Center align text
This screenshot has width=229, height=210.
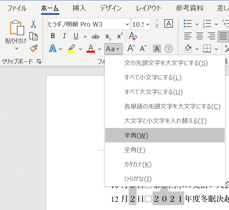pyautogui.click(x=199, y=36)
